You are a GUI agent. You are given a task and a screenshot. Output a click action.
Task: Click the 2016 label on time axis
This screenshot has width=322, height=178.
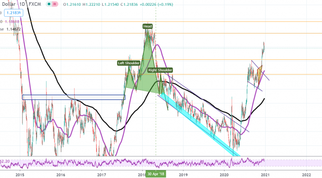60,175
